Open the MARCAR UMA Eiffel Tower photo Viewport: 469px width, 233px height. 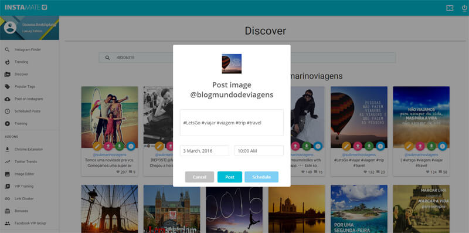click(421, 209)
